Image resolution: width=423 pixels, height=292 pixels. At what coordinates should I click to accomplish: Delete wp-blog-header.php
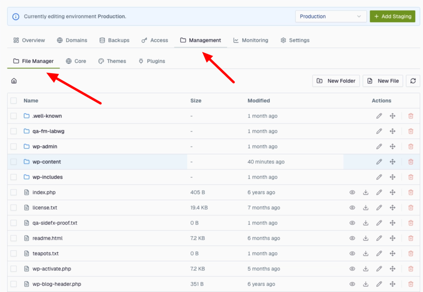tap(411, 284)
